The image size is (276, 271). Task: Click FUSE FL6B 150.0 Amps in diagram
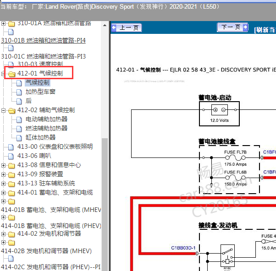[x=235, y=178]
